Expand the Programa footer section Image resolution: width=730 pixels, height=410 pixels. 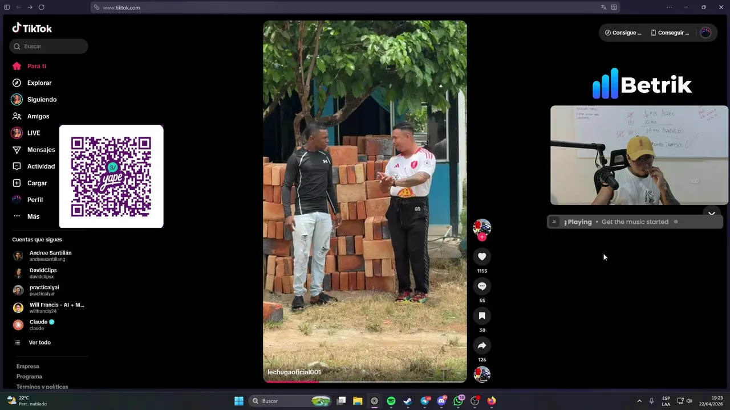[29, 376]
